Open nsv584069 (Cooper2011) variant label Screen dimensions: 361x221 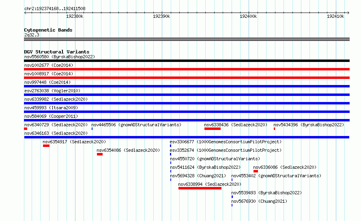pos(51,116)
